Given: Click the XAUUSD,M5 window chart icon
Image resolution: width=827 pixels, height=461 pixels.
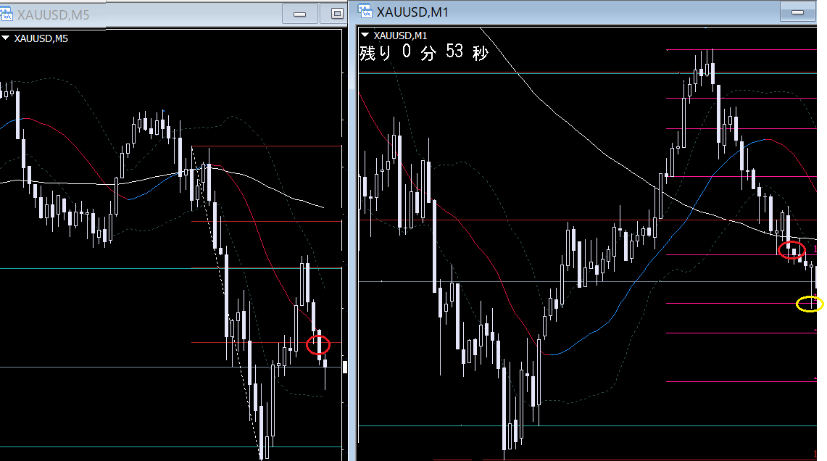Looking at the screenshot, I should pos(5,14).
